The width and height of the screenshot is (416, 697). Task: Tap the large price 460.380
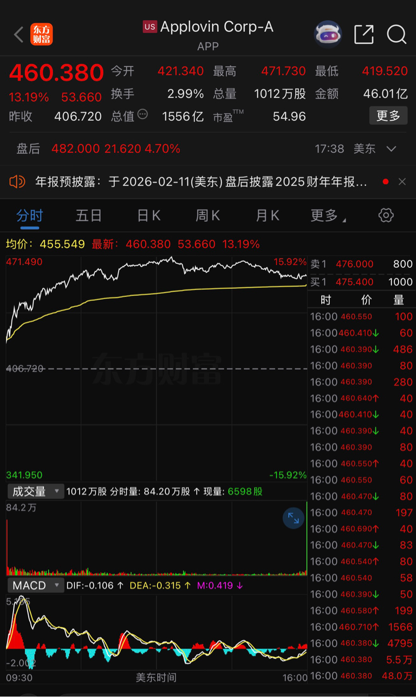click(56, 73)
